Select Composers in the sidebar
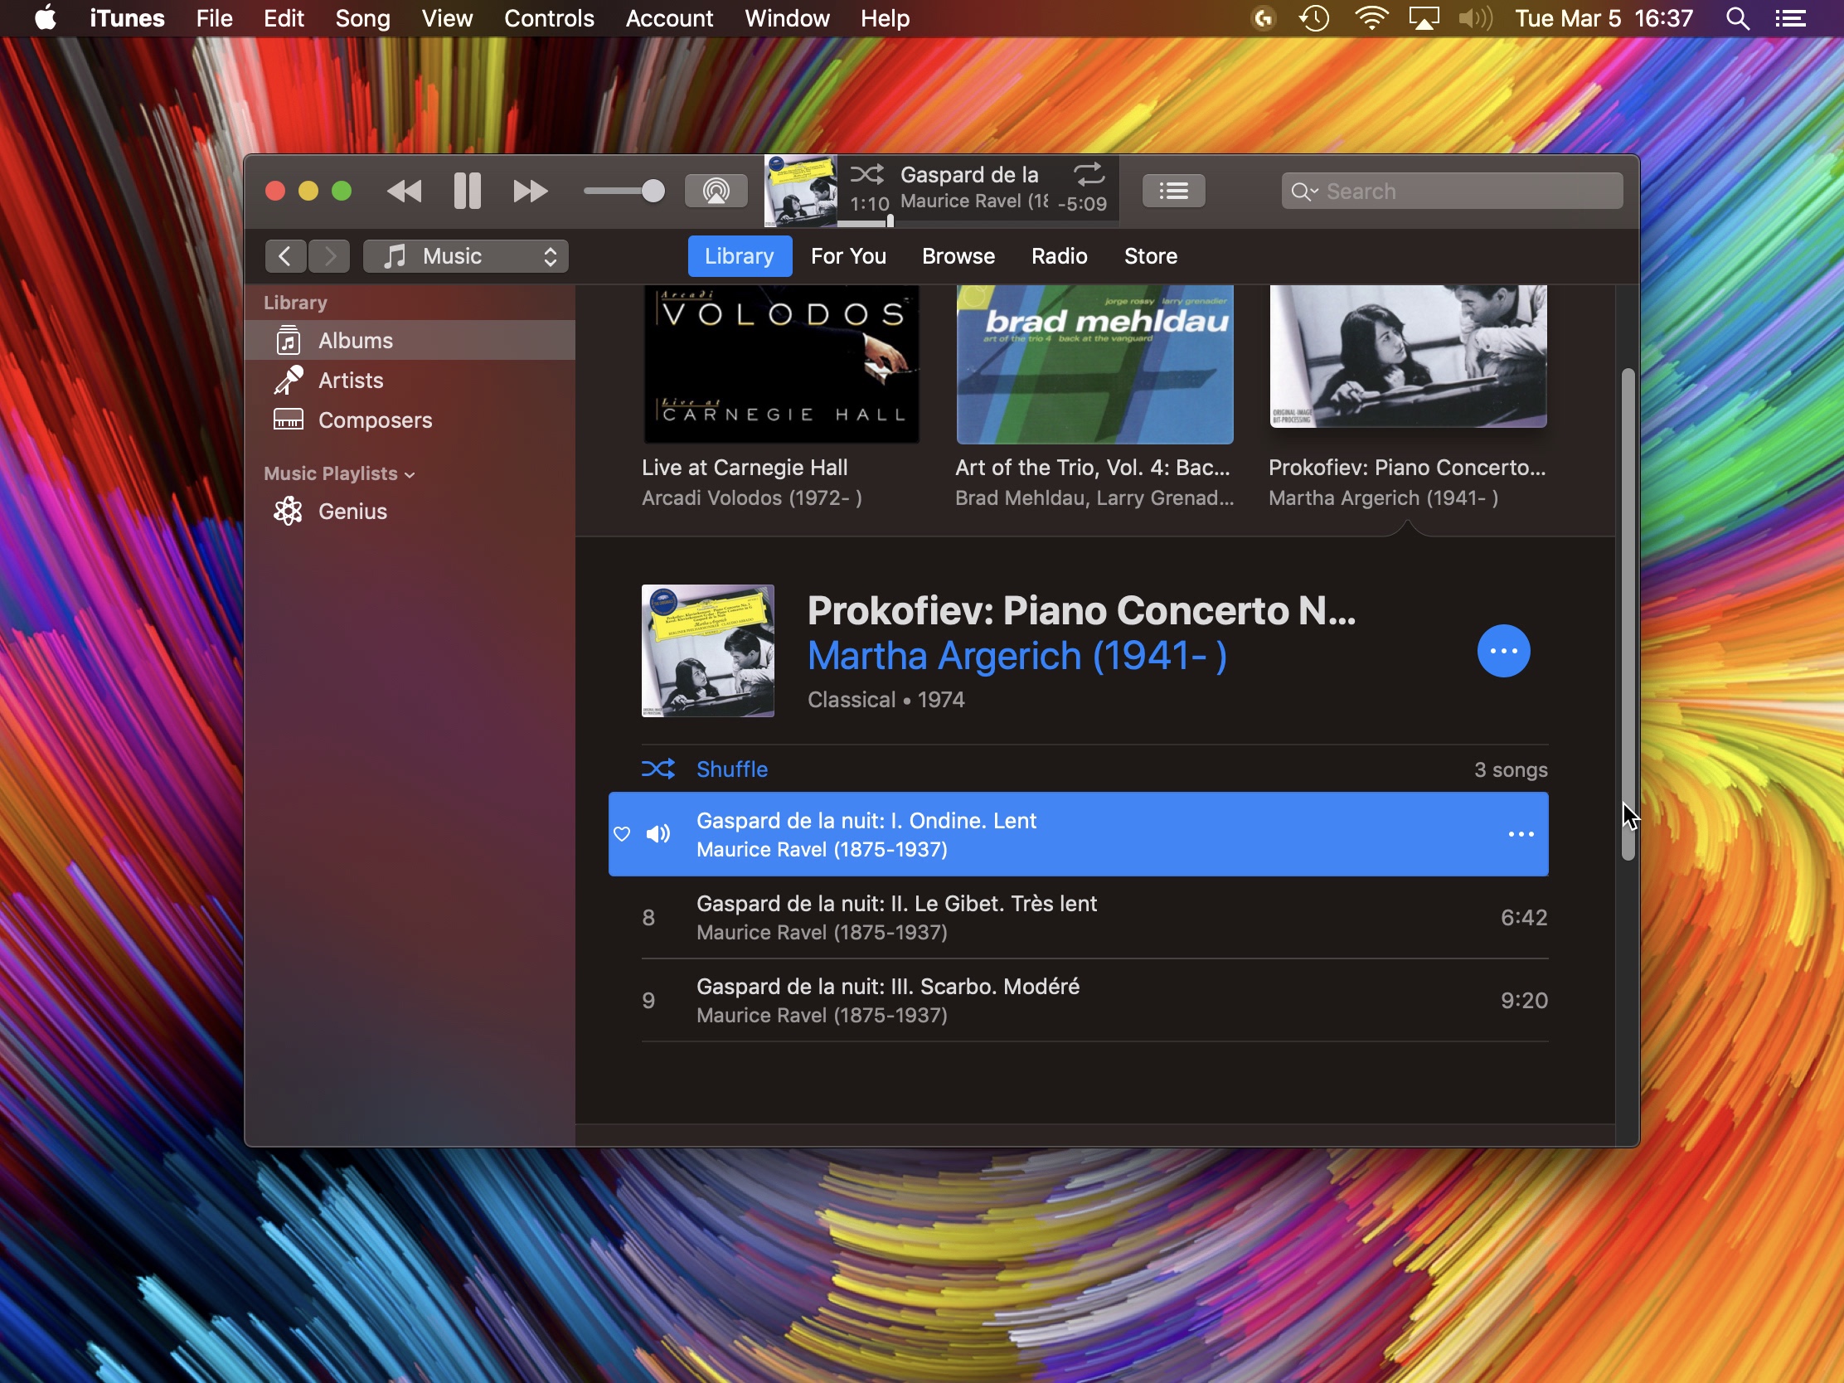Screen dimensions: 1844x1383 click(410, 420)
